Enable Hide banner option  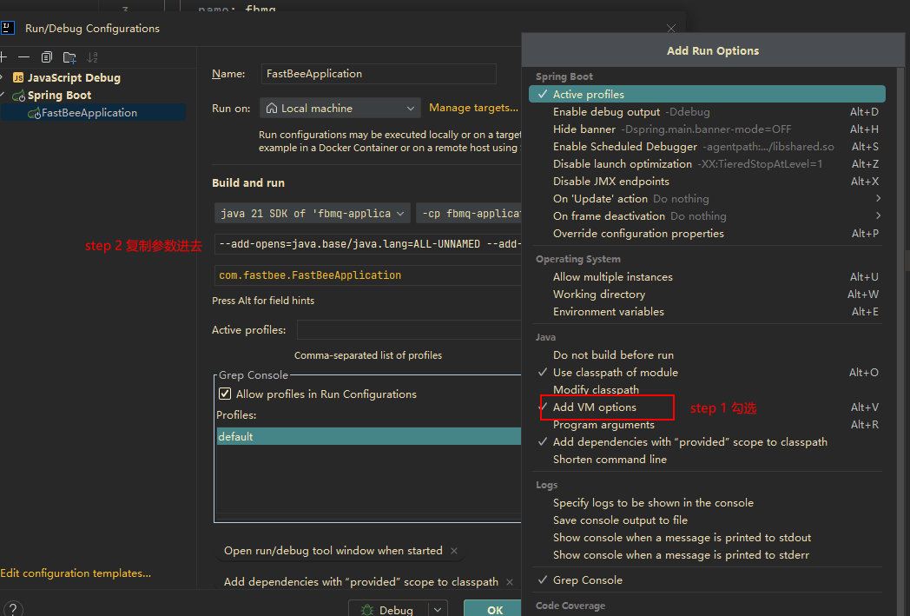tap(707, 129)
